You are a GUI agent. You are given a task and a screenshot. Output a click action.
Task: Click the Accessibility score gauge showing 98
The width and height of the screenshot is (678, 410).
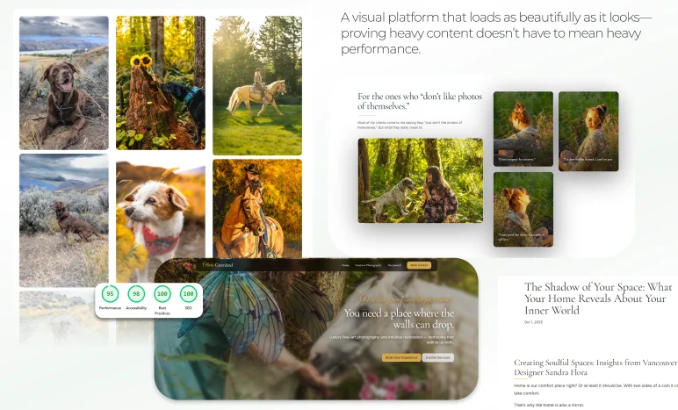coord(136,294)
